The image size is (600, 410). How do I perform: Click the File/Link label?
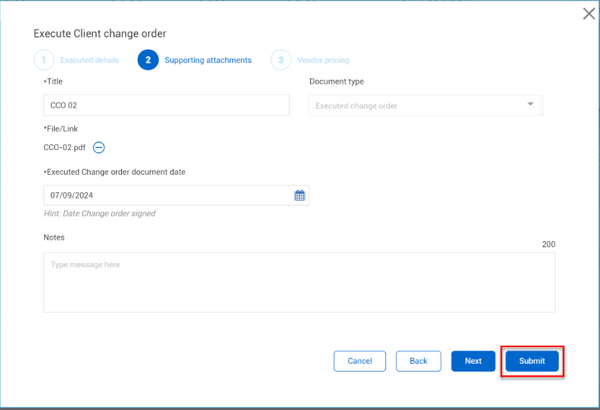(61, 129)
